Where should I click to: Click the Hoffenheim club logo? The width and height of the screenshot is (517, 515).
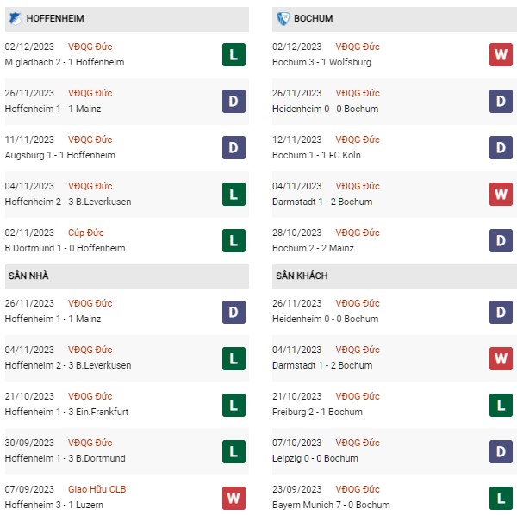click(x=15, y=19)
